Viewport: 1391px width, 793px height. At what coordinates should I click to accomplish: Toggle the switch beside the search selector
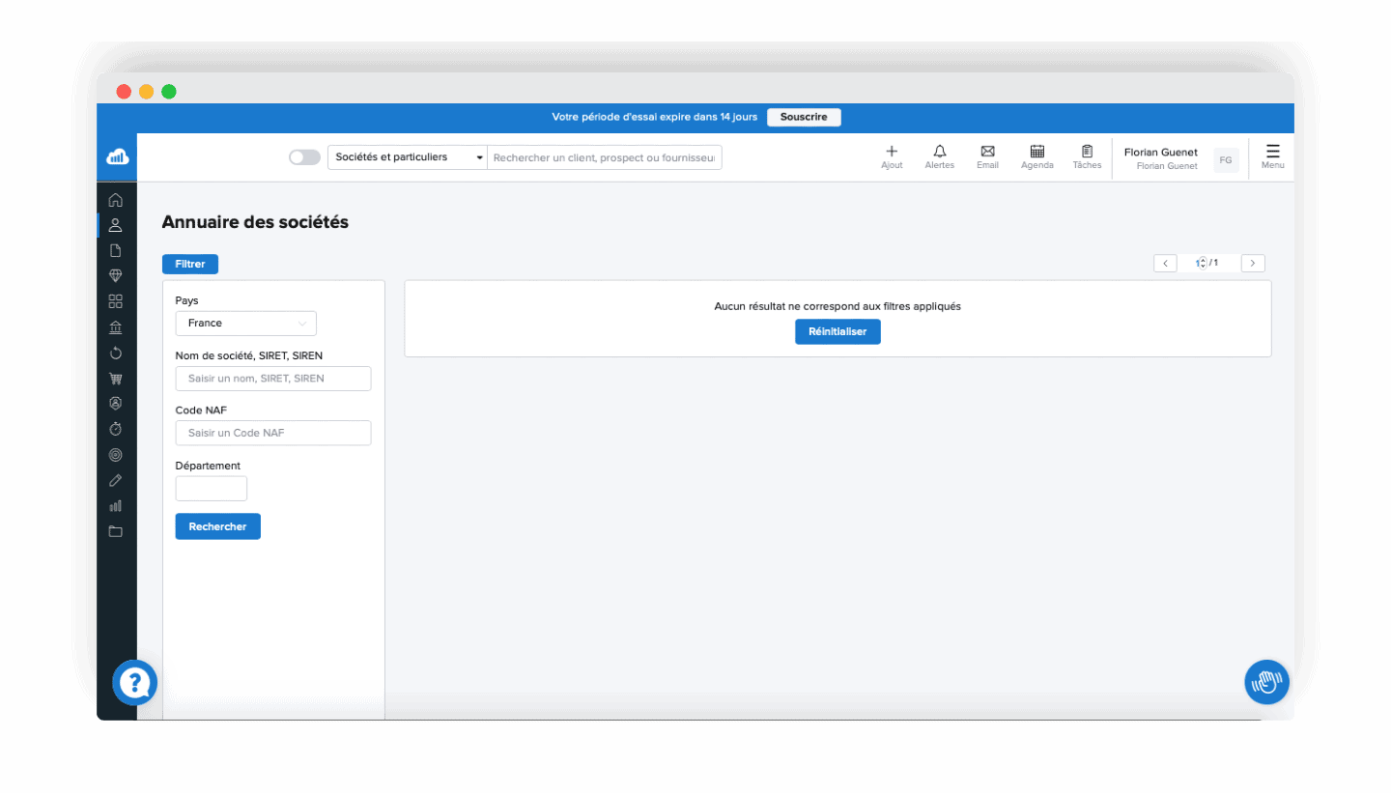pyautogui.click(x=304, y=157)
